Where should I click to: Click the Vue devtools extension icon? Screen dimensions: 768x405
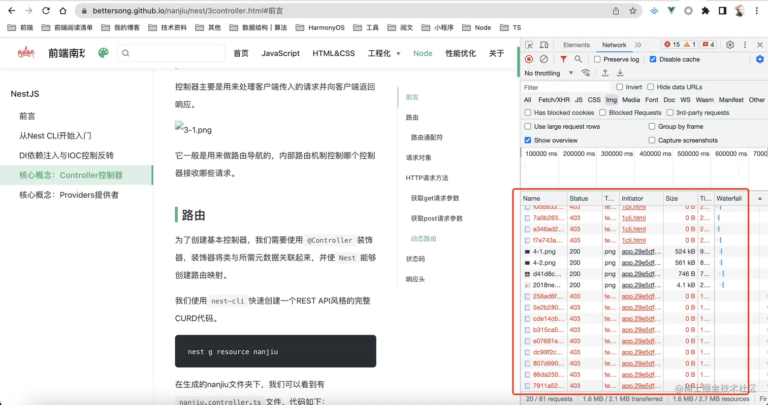[x=671, y=10]
